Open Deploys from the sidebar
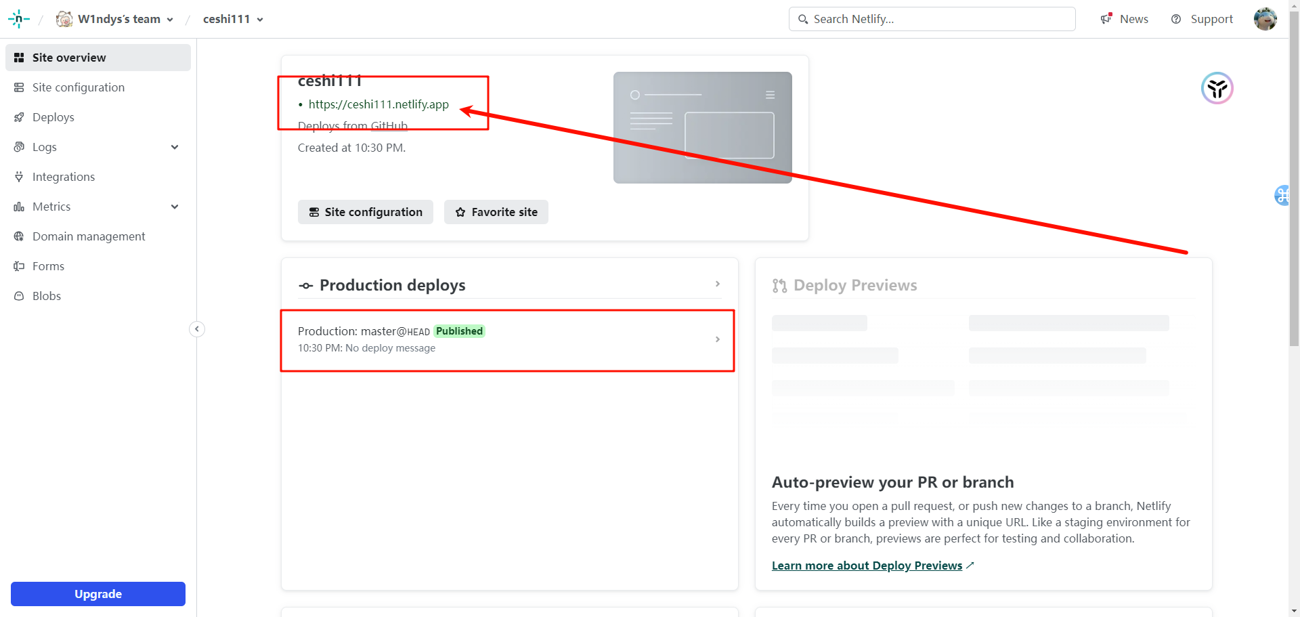 [x=53, y=117]
